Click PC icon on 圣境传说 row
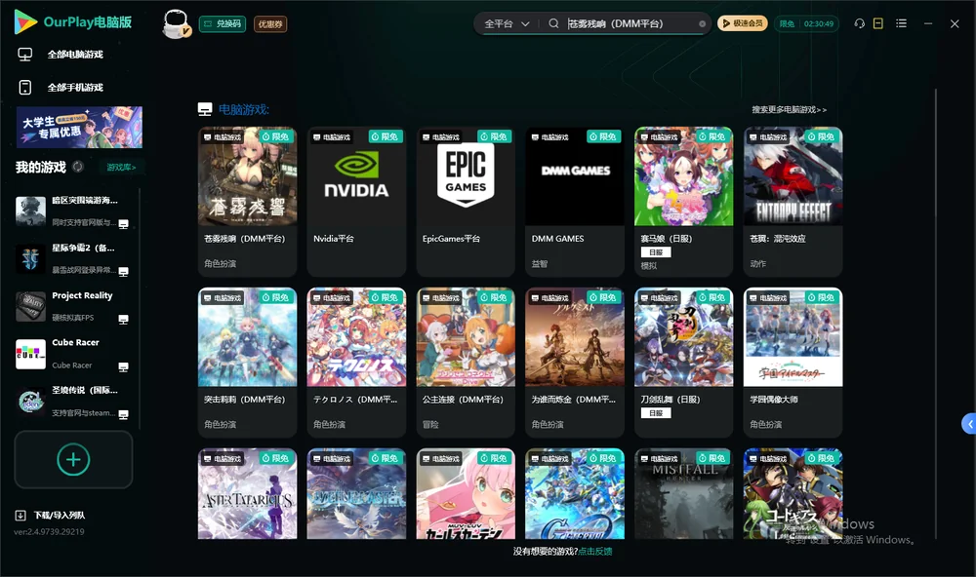This screenshot has height=577, width=976. pos(123,415)
